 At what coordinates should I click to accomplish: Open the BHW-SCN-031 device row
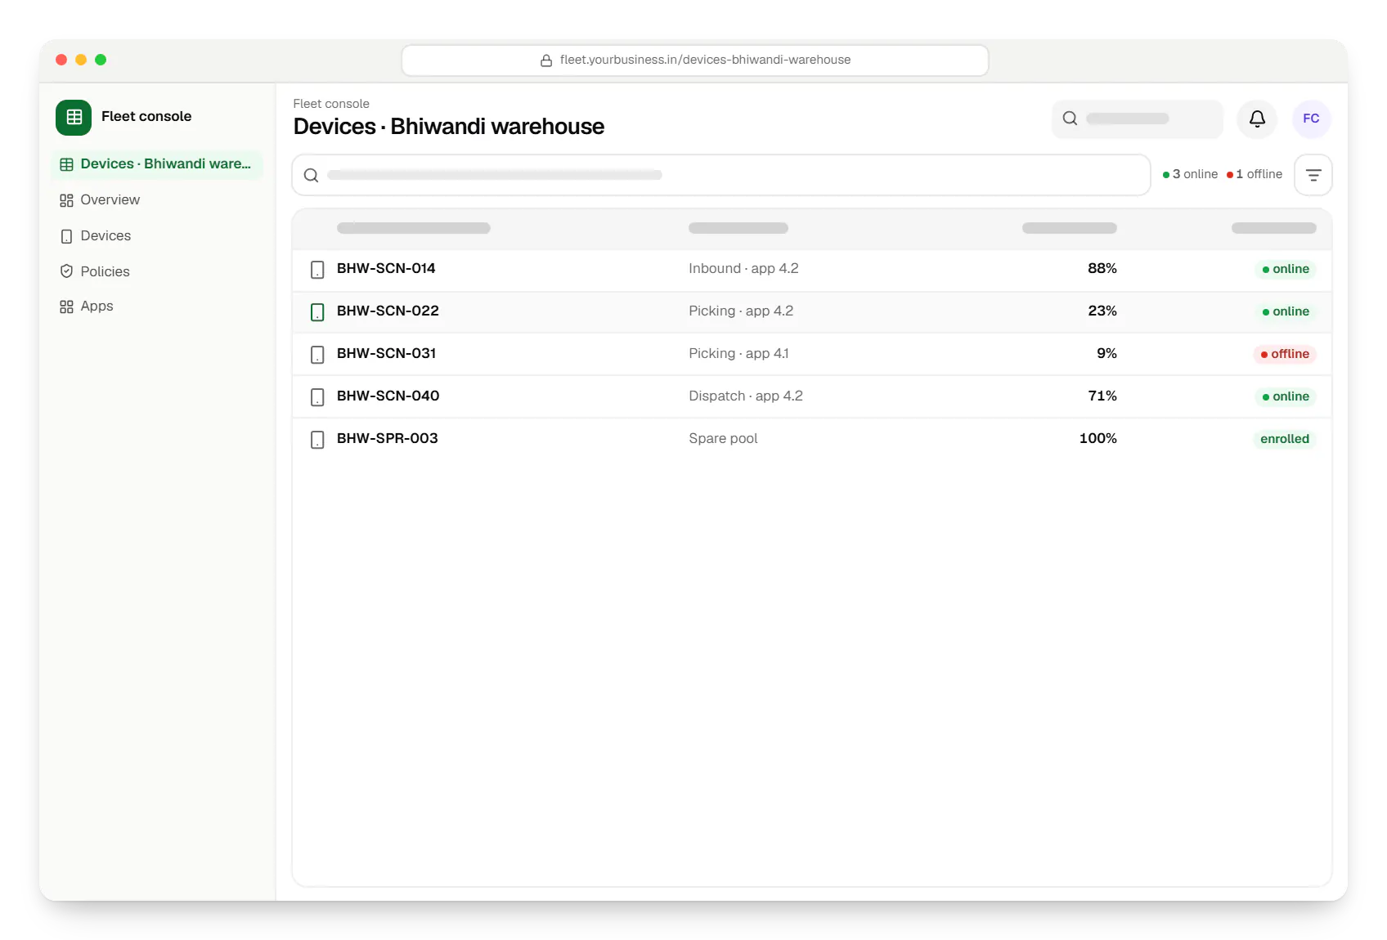tap(812, 354)
